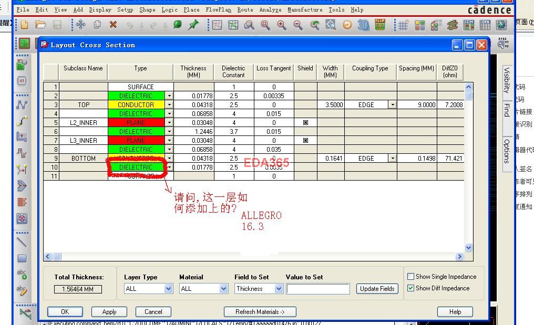Click the Help button in dialog
The height and width of the screenshot is (325, 534).
point(455,312)
